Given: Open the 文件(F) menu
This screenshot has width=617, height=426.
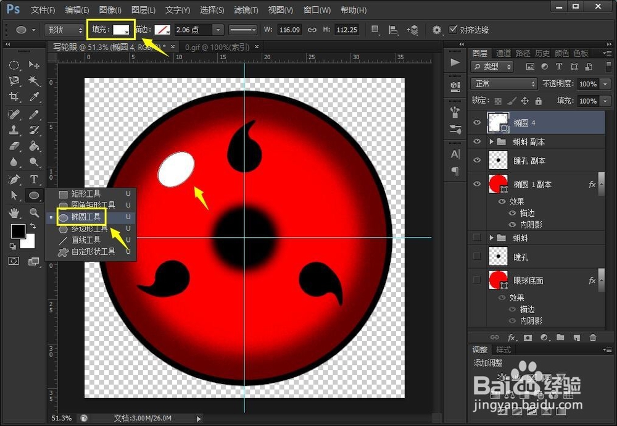Looking at the screenshot, I should coord(43,10).
